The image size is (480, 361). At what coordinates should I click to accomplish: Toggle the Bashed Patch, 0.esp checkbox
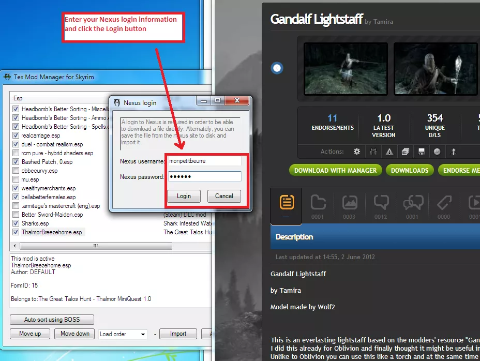click(x=16, y=162)
